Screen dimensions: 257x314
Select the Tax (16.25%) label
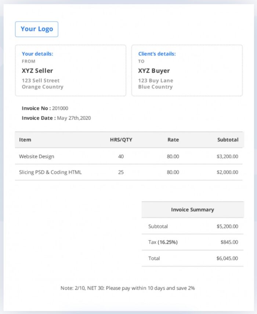tap(163, 242)
